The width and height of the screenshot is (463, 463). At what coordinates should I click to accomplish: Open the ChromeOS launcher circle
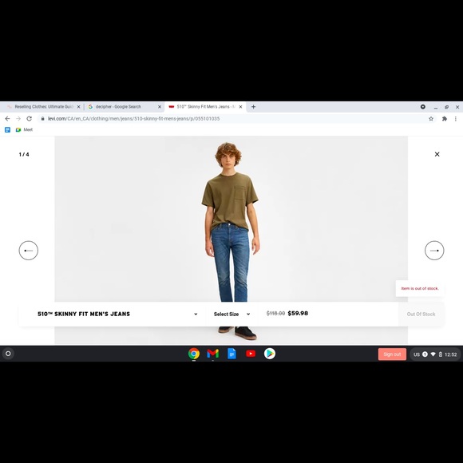(8, 354)
